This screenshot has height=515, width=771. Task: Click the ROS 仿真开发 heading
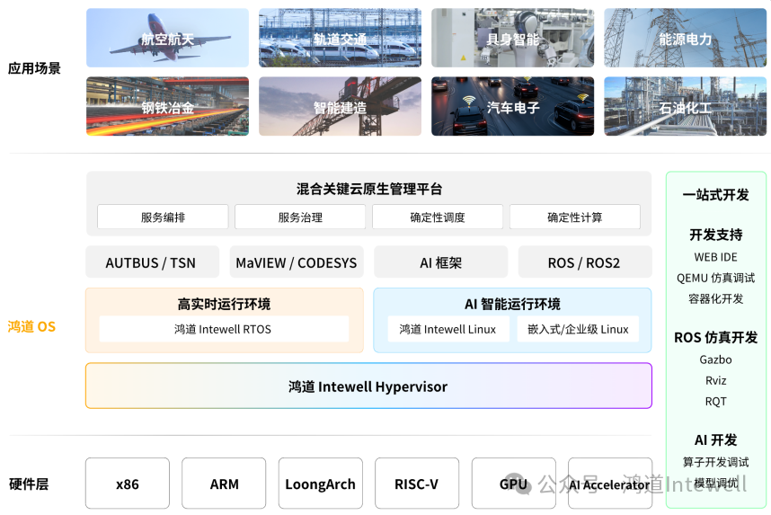click(716, 337)
